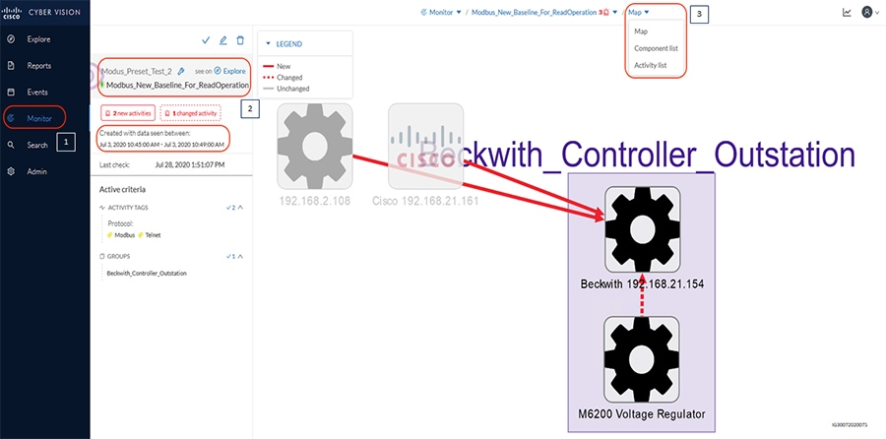
Task: Choose Map from the view dropdown
Action: [x=641, y=31]
